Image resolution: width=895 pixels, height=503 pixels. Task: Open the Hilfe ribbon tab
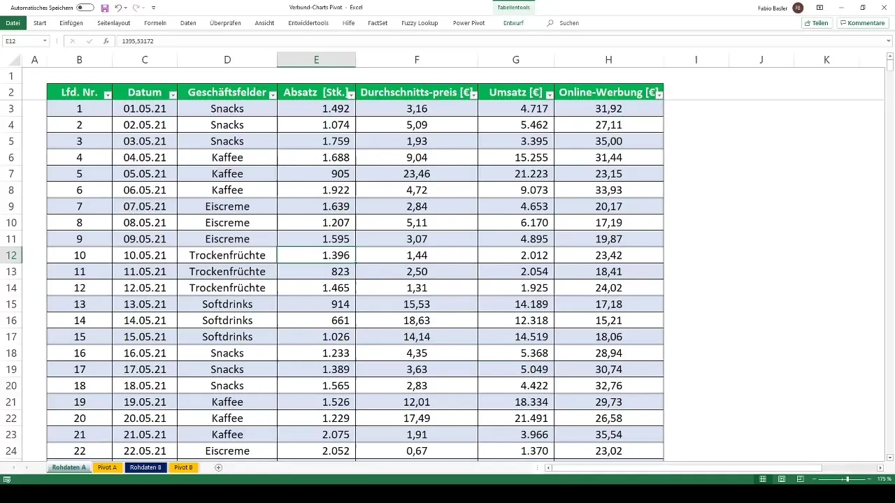(348, 23)
